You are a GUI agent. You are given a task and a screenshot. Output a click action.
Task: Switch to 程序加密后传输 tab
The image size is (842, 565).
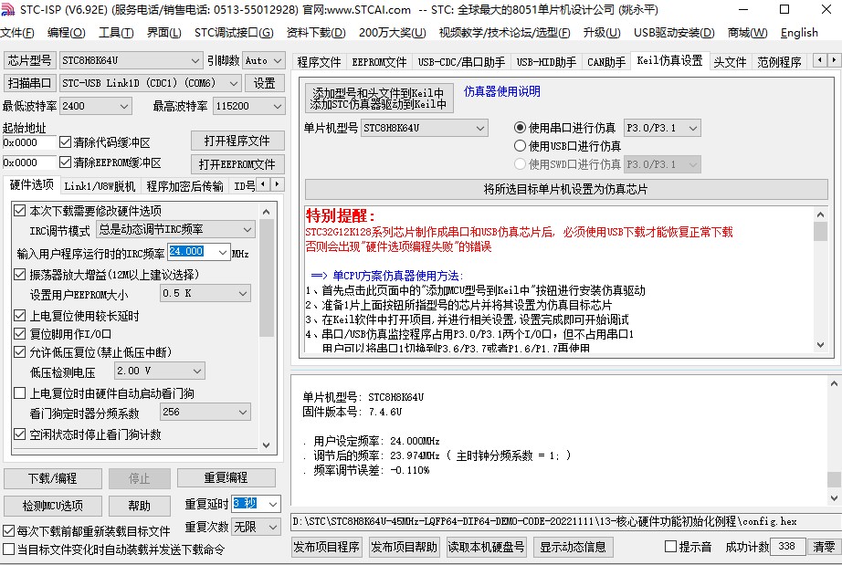[184, 186]
